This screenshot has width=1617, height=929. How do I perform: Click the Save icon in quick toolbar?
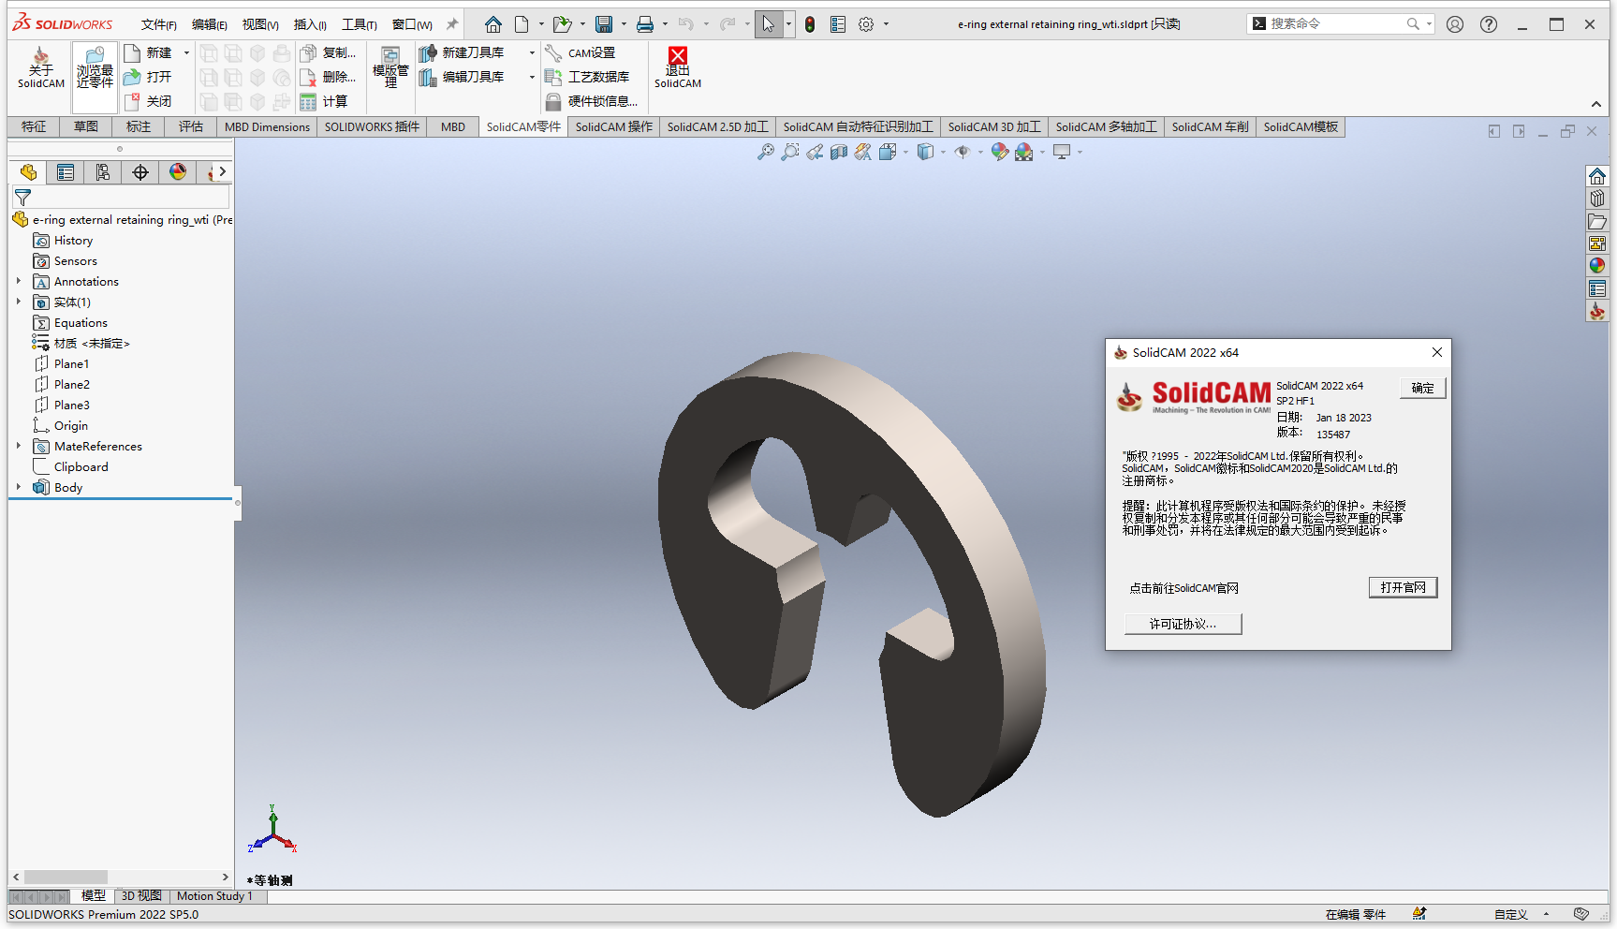(604, 24)
